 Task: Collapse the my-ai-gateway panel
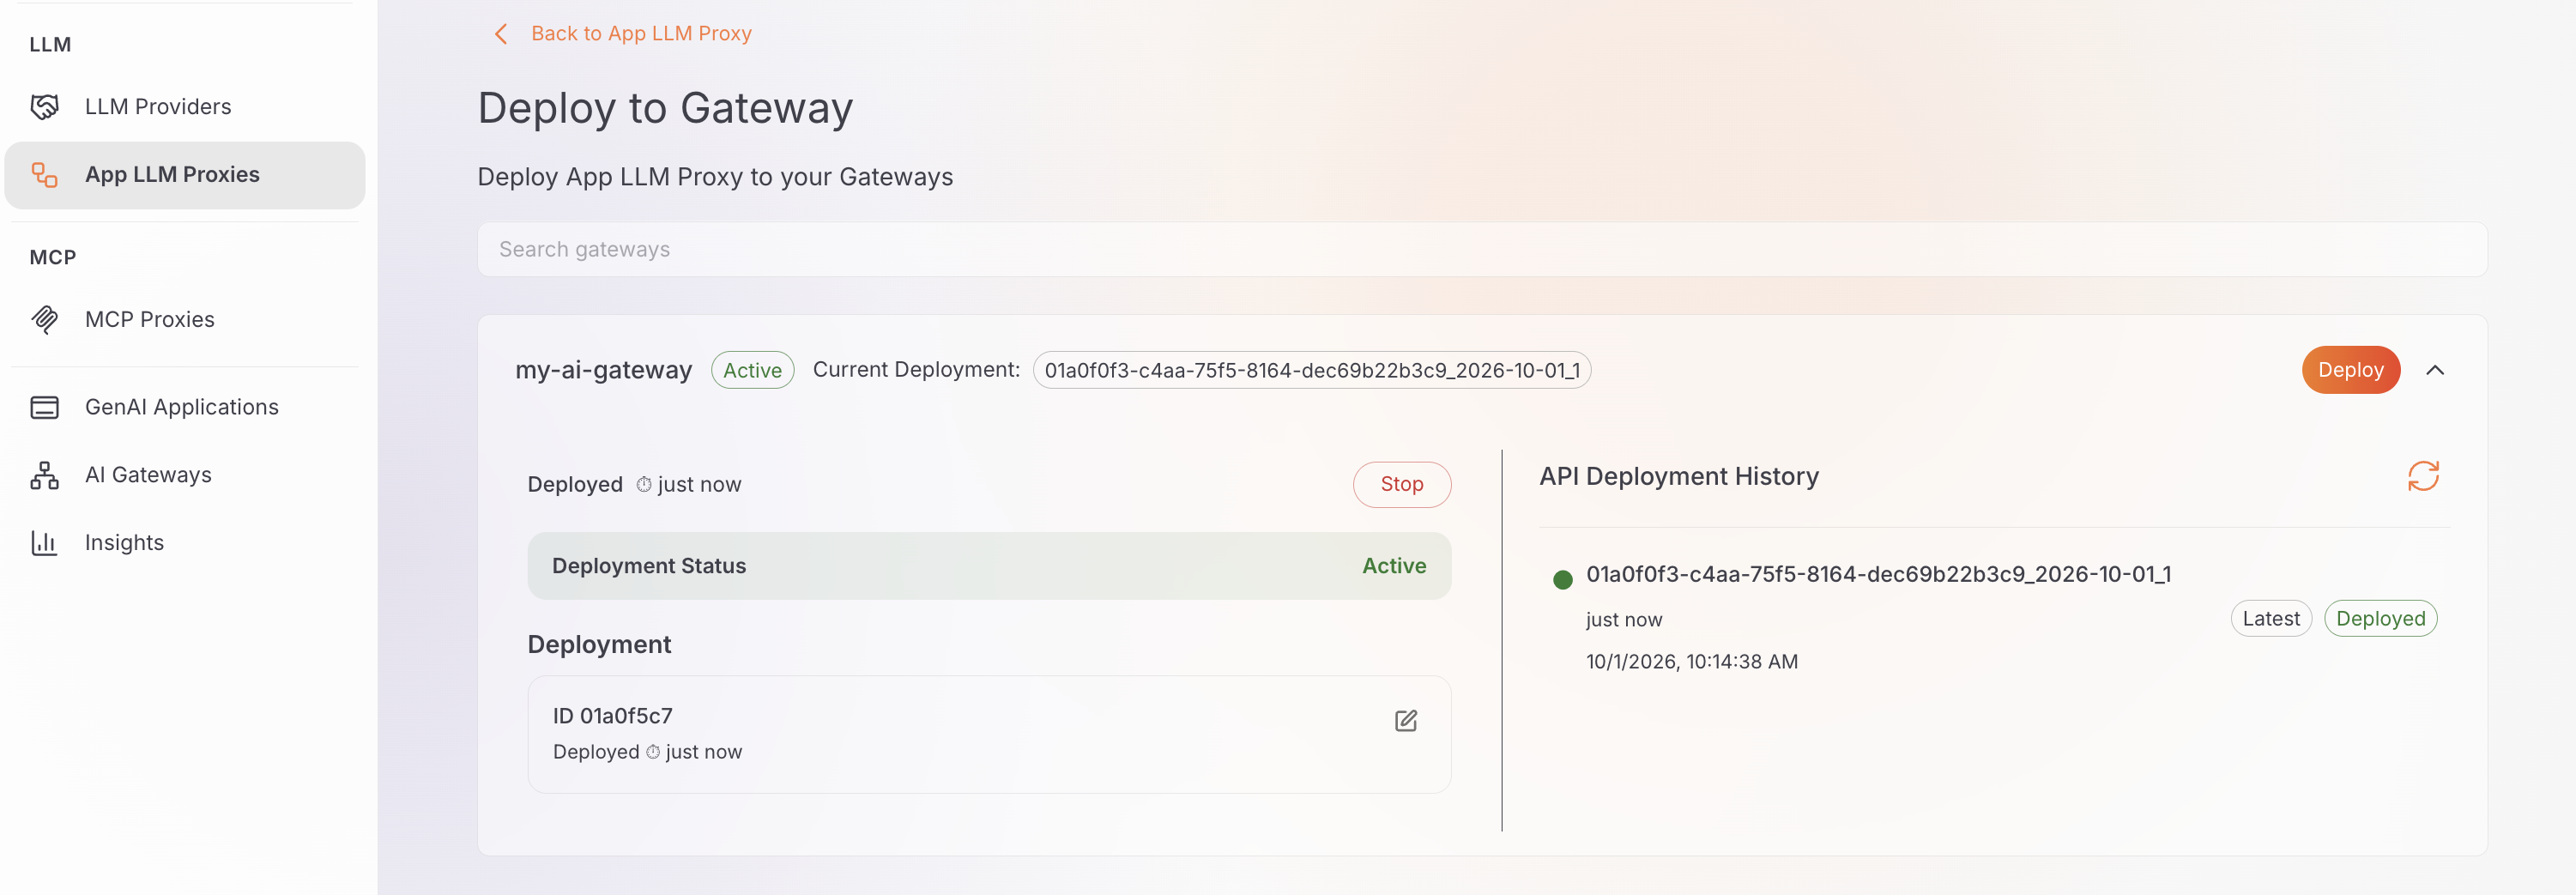coord(2435,370)
